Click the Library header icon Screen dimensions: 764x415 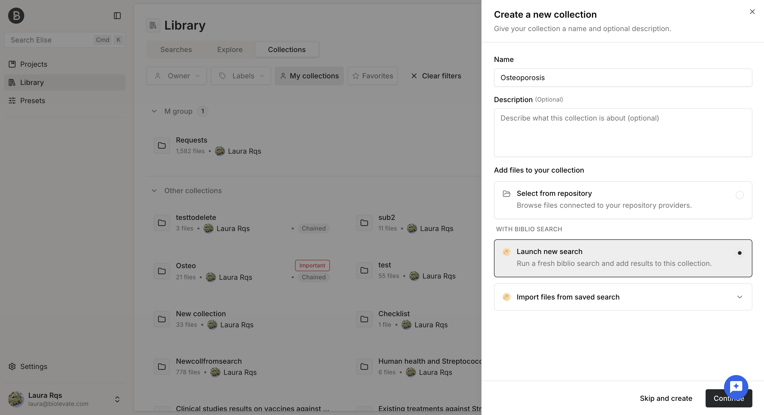tap(153, 25)
